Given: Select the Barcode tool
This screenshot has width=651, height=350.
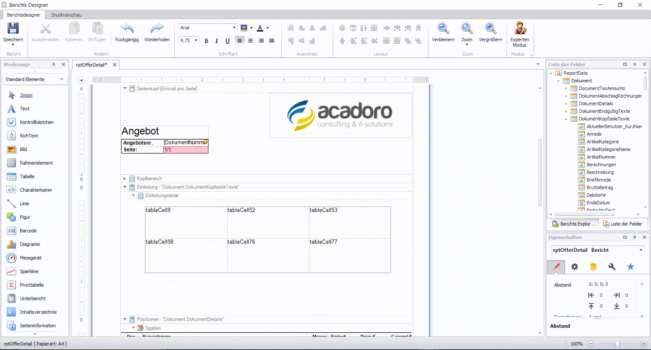Looking at the screenshot, I should [x=28, y=231].
